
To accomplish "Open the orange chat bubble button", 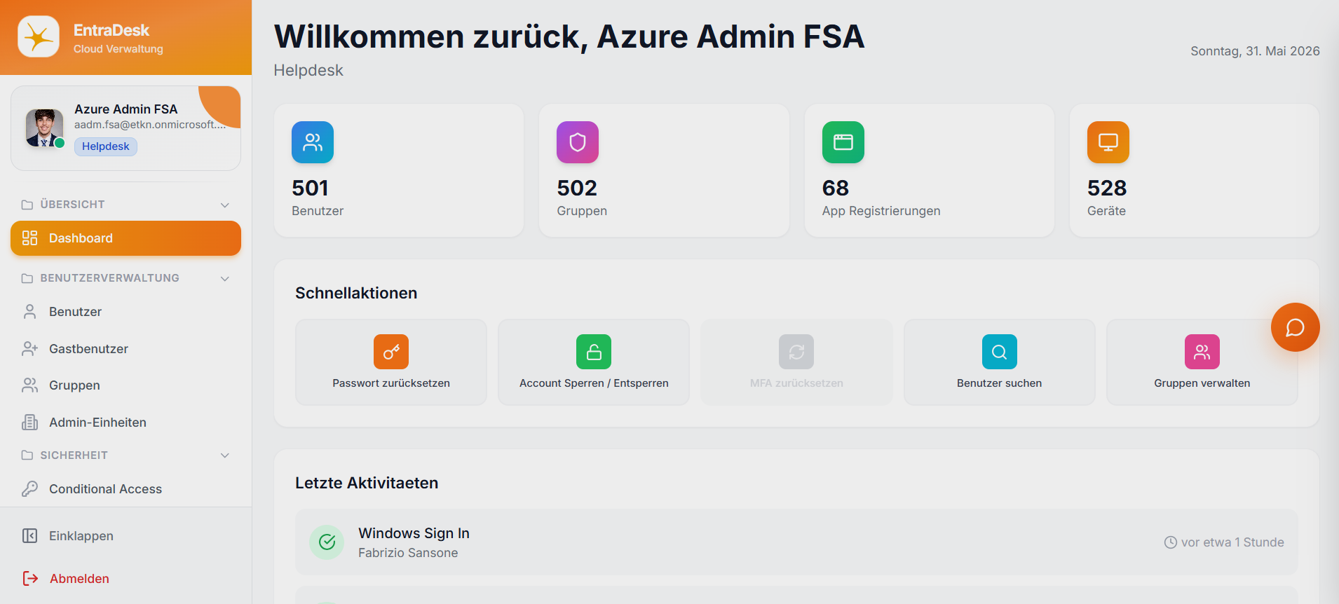I will [x=1296, y=327].
